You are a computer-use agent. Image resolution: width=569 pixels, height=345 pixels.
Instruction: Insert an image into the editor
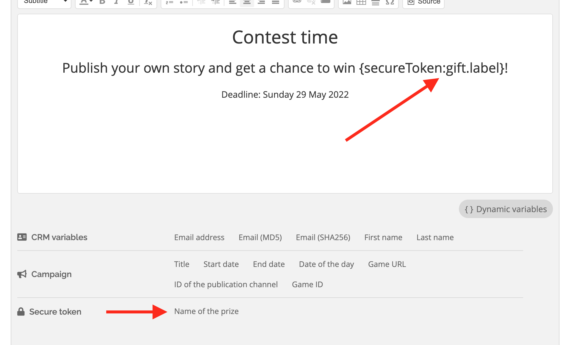[x=347, y=2]
